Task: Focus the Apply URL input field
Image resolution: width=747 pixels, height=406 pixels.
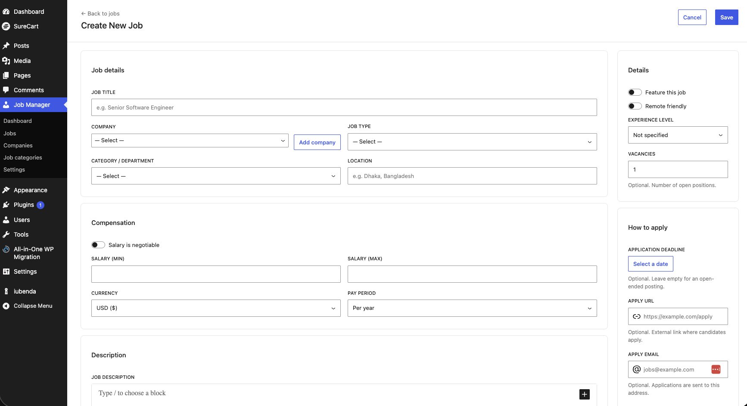Action: (x=678, y=316)
